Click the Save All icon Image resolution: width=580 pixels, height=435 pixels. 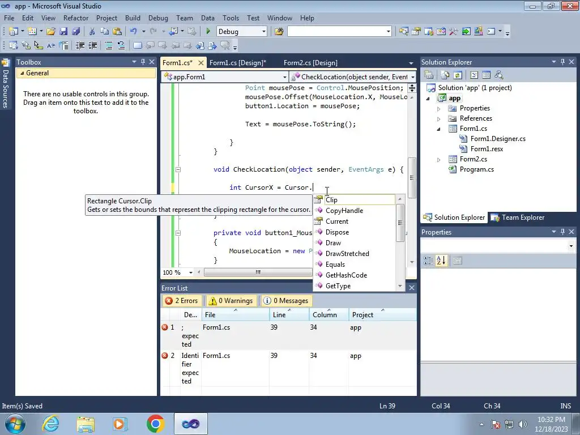click(x=76, y=32)
